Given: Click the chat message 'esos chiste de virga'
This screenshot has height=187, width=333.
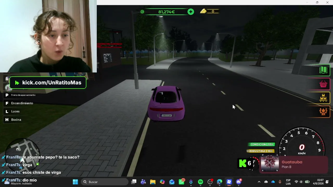Looking at the screenshot, I should coord(42,172).
